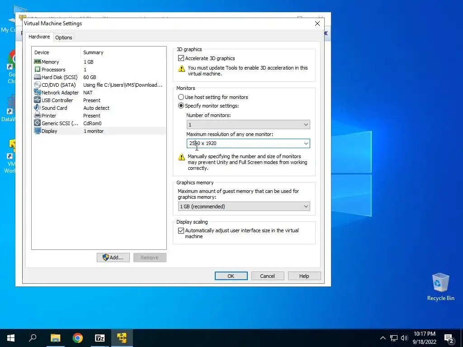Click the 'Using file C:\Users\VM5' summary
Image resolution: width=463 pixels, height=347 pixels.
(x=123, y=85)
